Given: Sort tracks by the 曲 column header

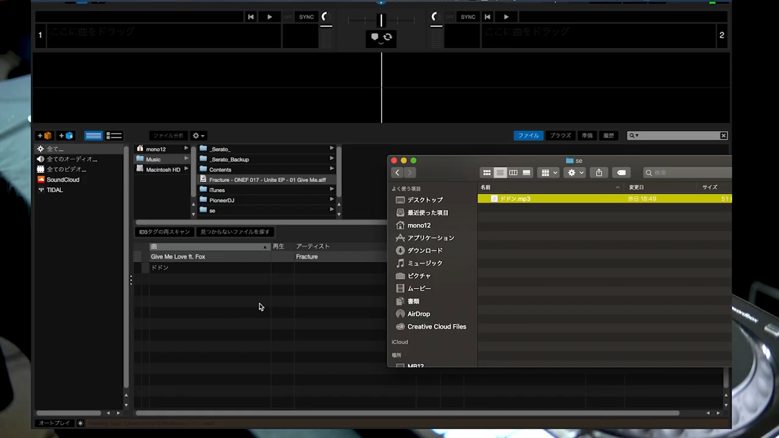Looking at the screenshot, I should click(x=209, y=246).
